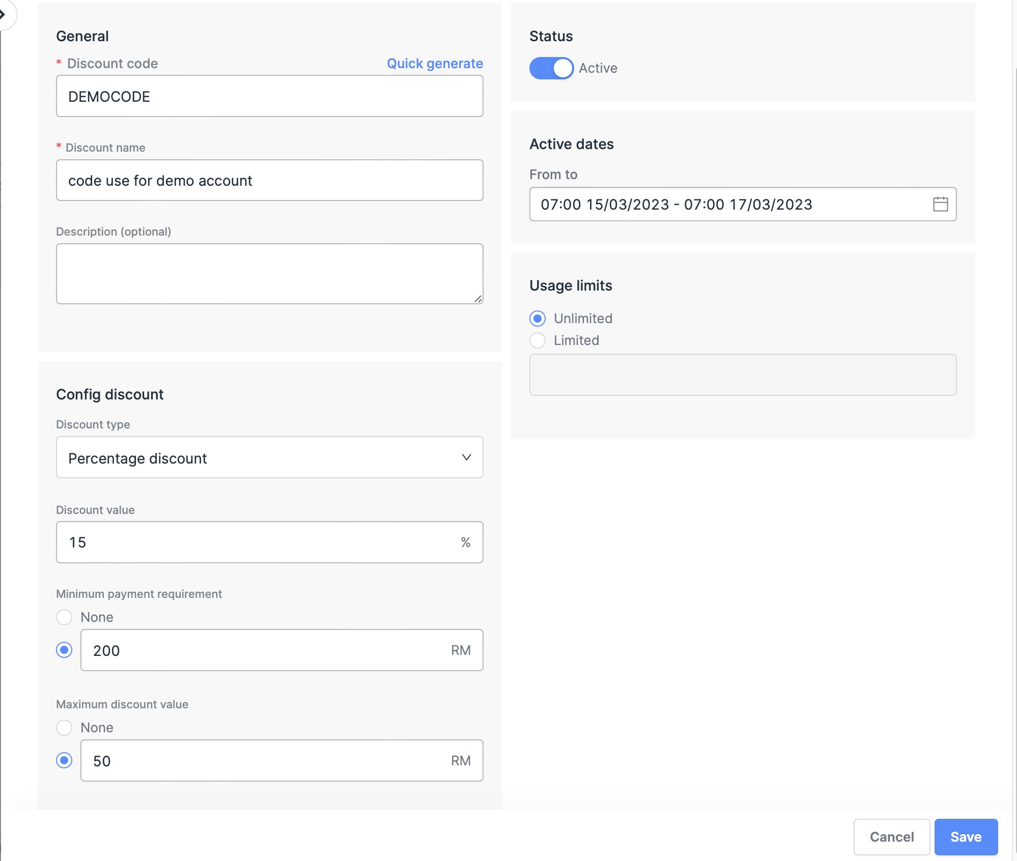The height and width of the screenshot is (861, 1017).
Task: Select Unlimited usage limit
Action: 538,319
